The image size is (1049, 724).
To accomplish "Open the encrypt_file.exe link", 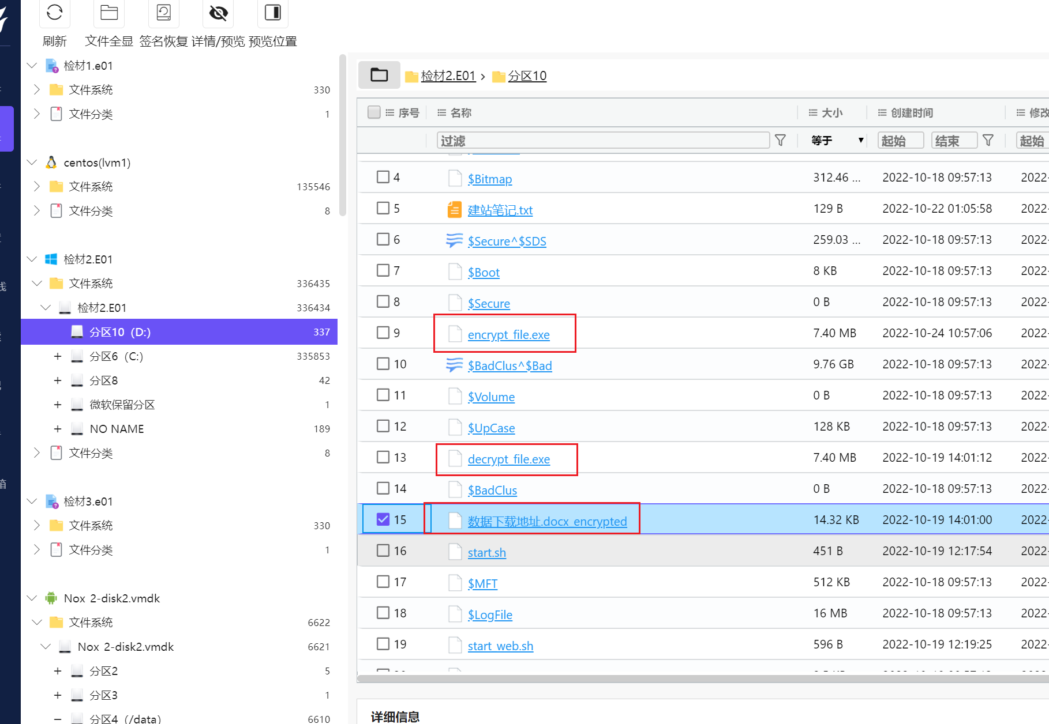I will [508, 334].
